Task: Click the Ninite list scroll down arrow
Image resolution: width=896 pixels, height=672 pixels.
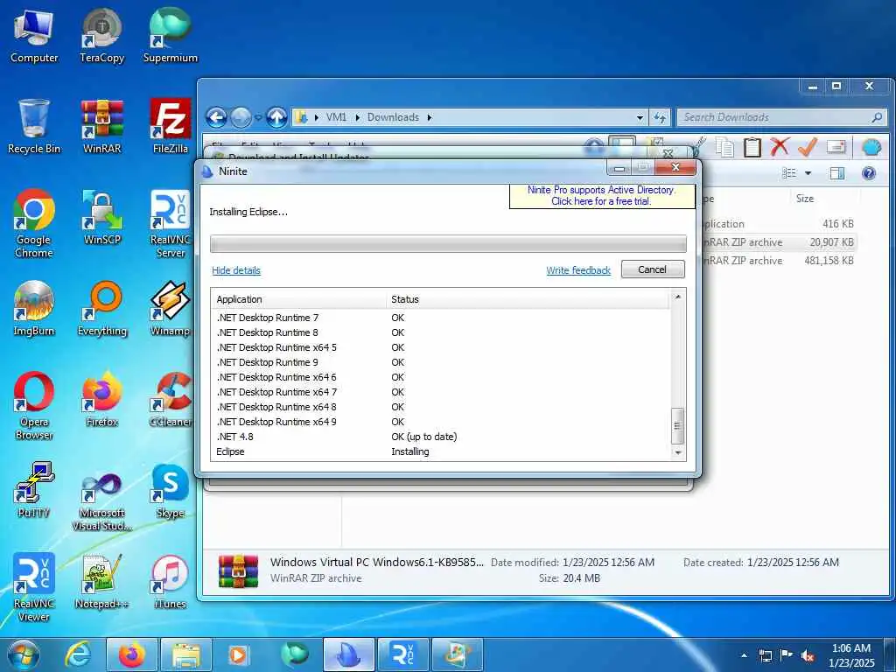Action: 678,452
